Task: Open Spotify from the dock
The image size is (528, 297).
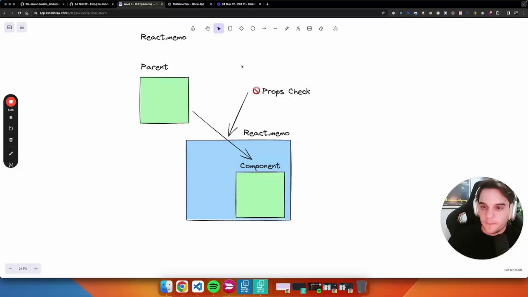Action: pyautogui.click(x=213, y=286)
